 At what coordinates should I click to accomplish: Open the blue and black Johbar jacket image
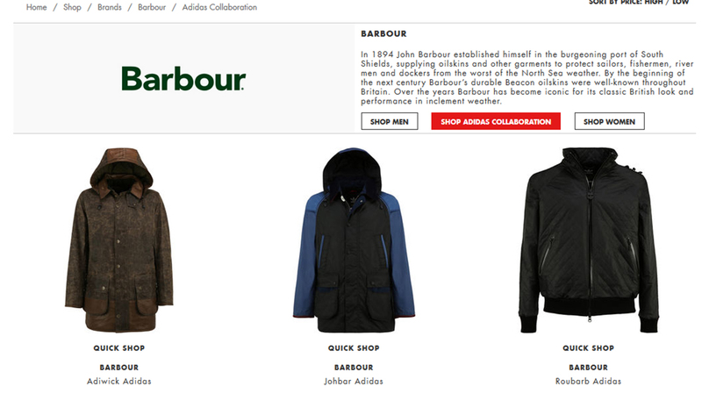(x=354, y=240)
